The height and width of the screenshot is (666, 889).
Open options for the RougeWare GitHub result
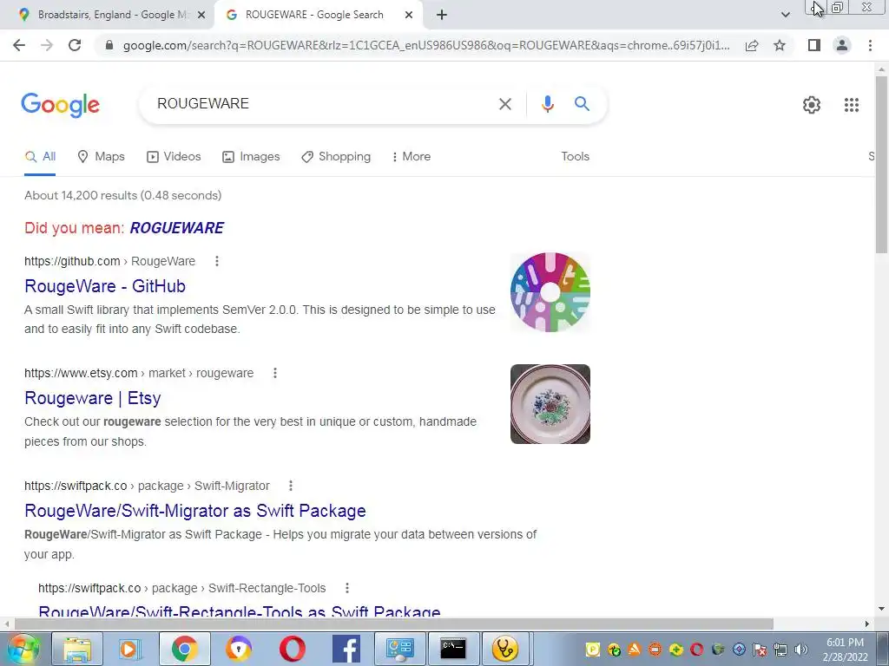pos(216,261)
